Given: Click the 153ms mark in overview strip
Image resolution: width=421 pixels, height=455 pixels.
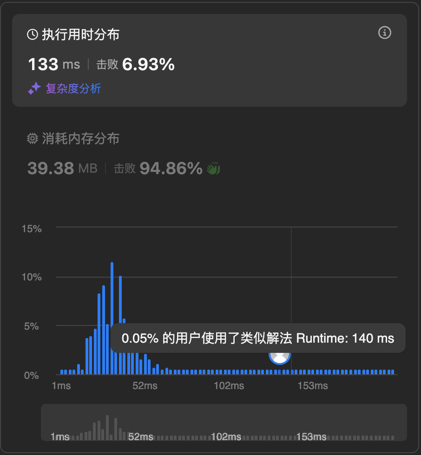Looking at the screenshot, I should click(311, 437).
